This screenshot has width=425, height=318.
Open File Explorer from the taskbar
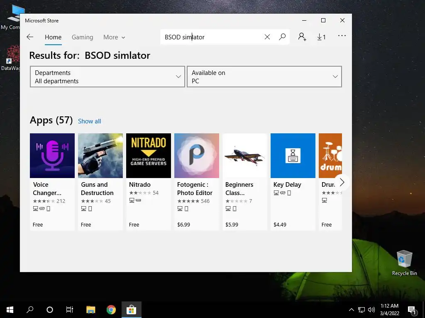[91, 310]
